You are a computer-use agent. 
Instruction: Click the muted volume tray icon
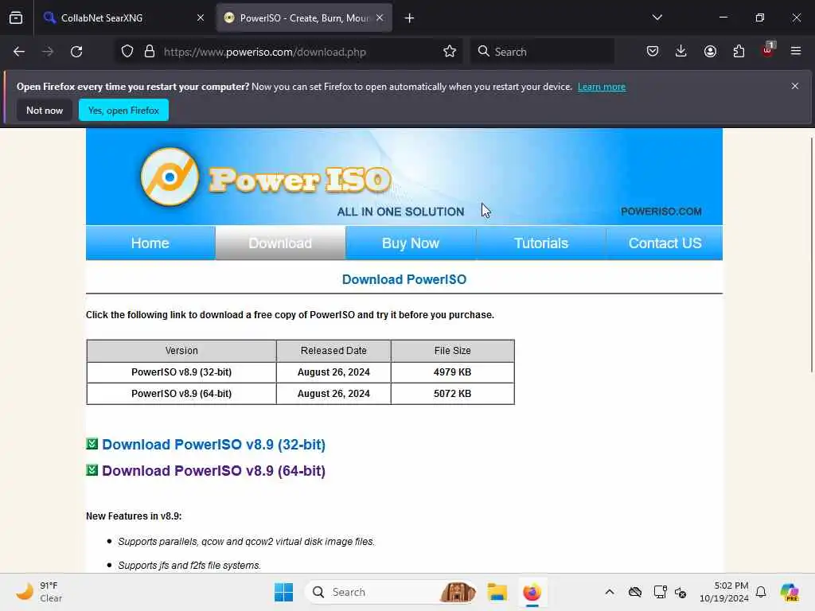pyautogui.click(x=681, y=592)
